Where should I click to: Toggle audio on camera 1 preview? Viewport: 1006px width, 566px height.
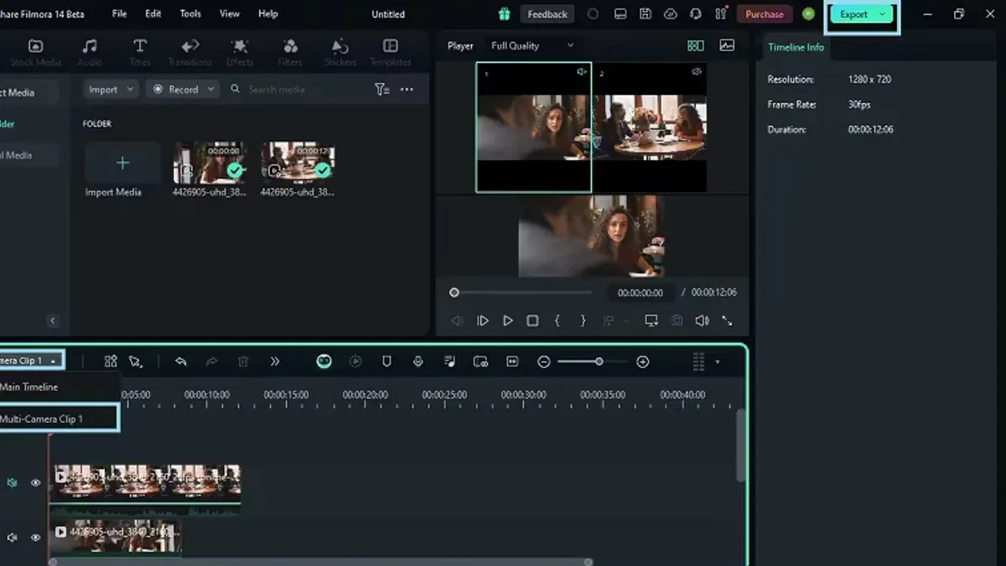click(x=582, y=73)
